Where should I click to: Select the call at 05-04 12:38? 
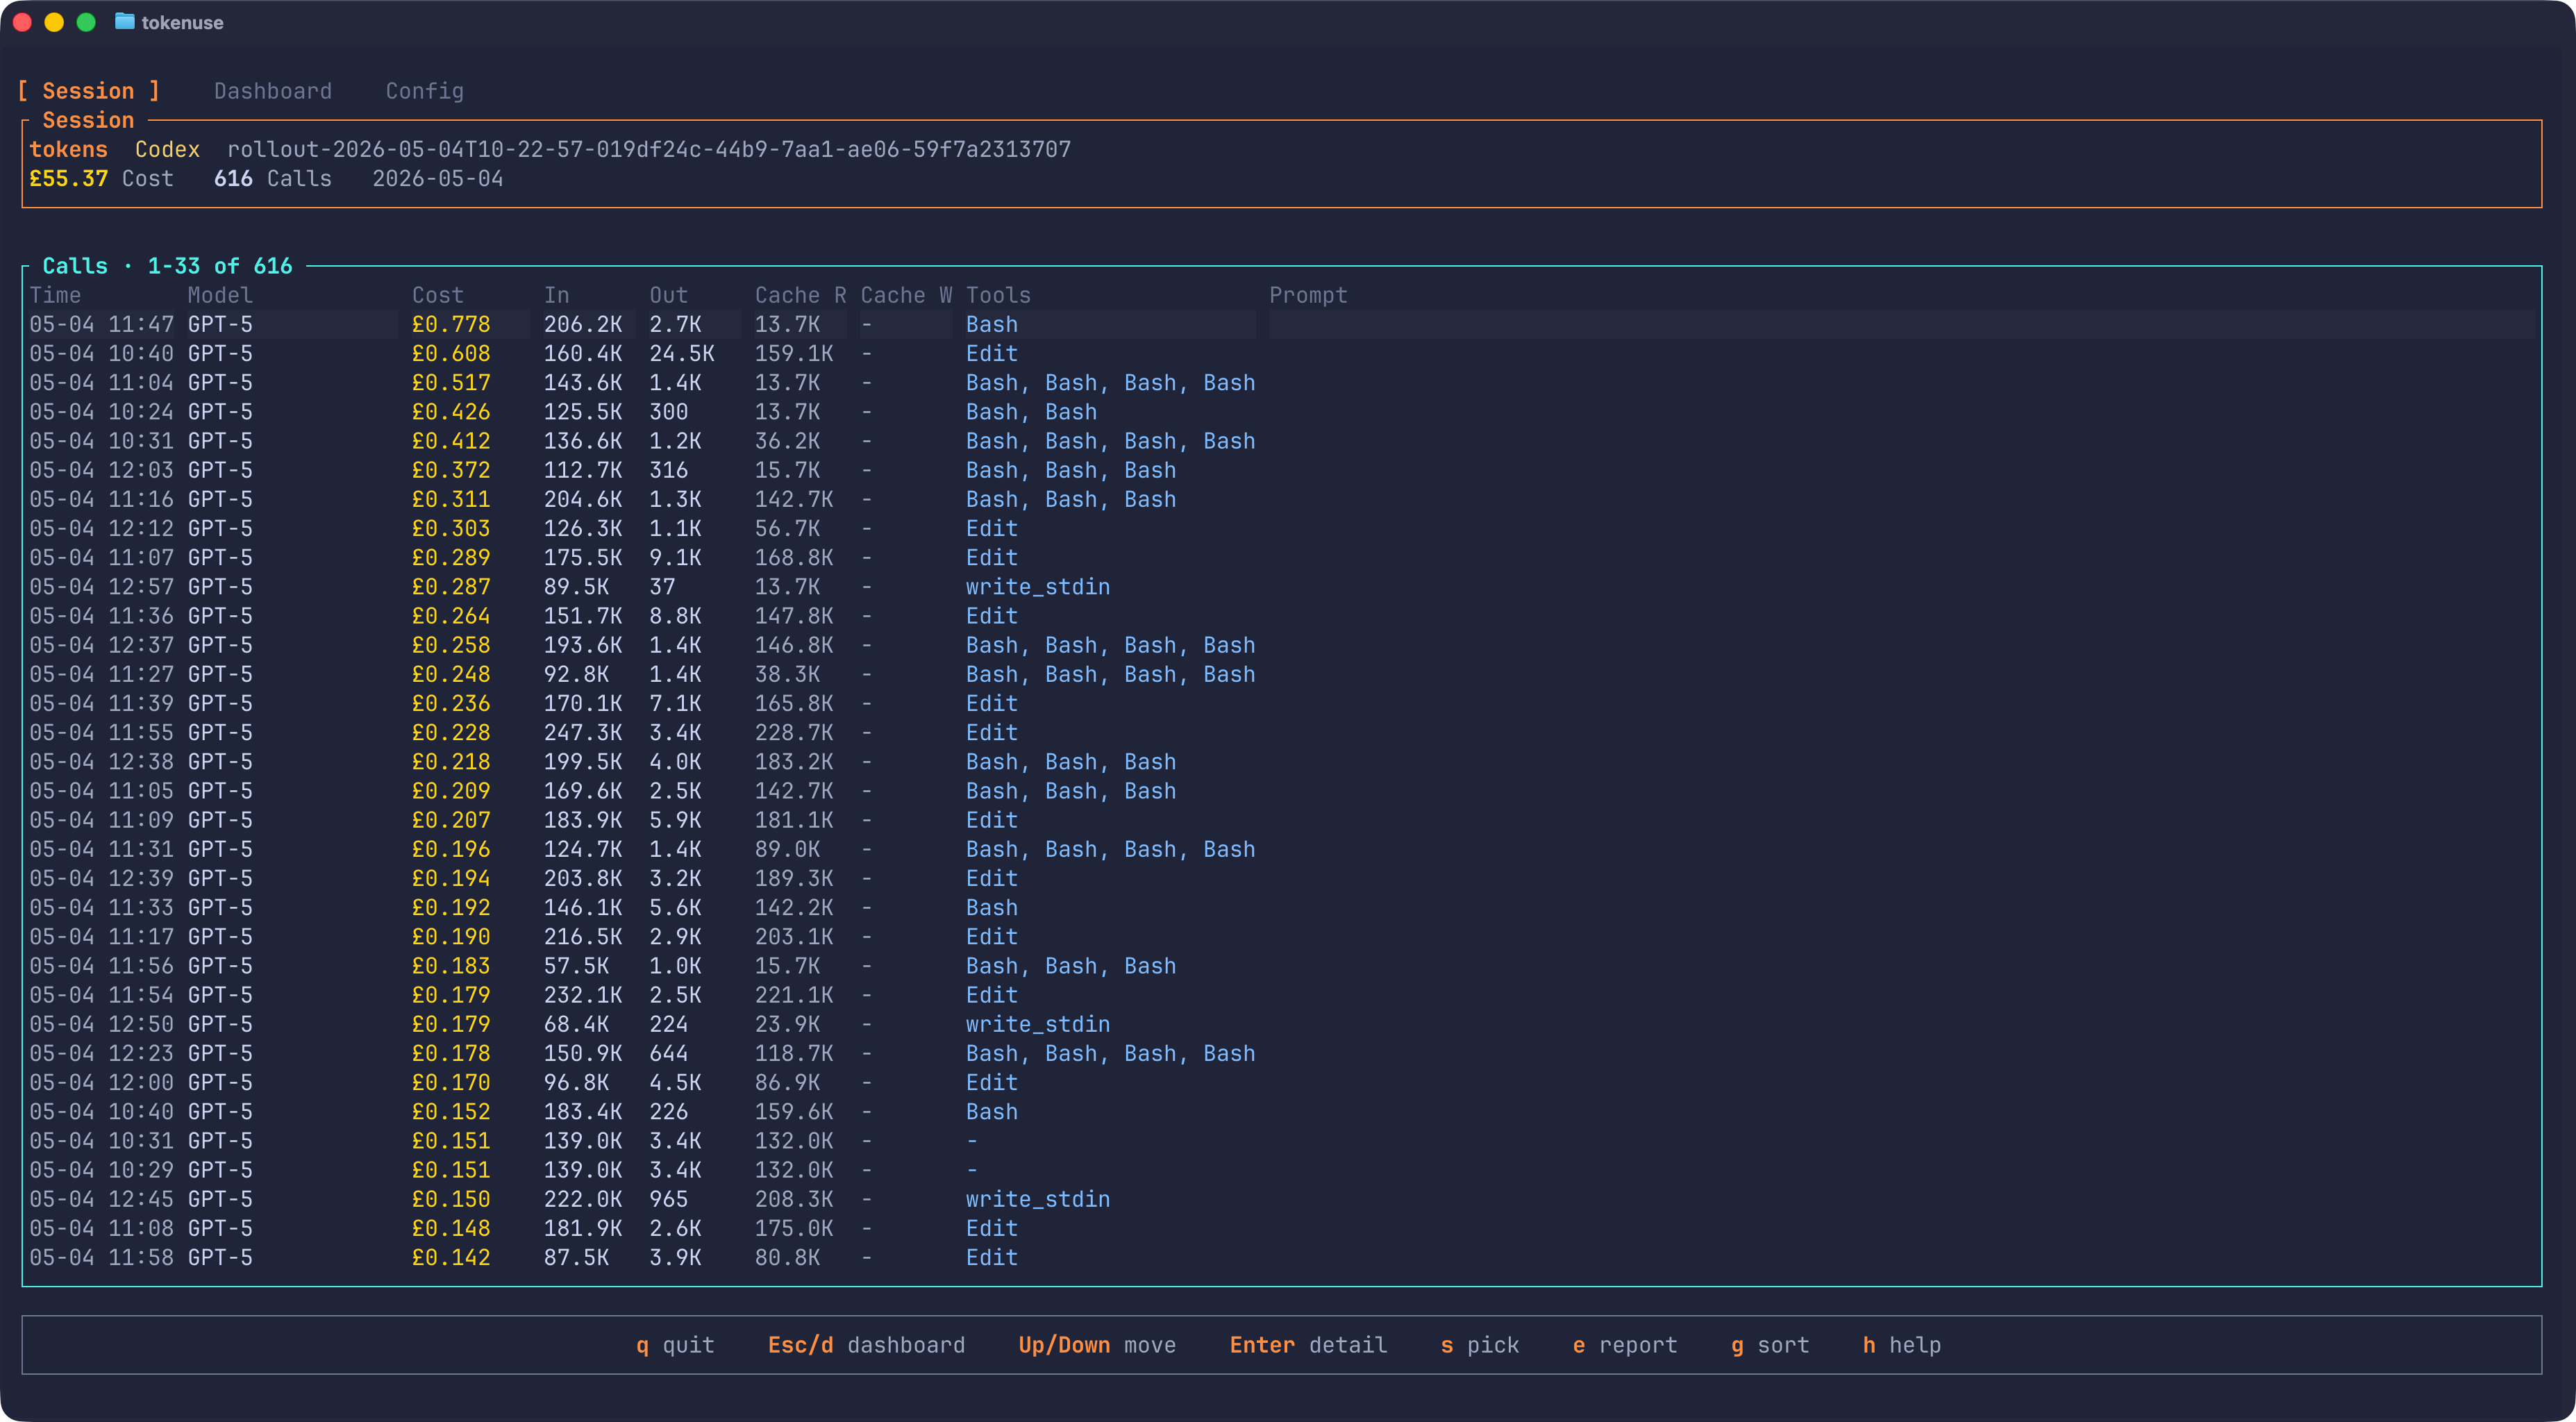(x=1281, y=762)
